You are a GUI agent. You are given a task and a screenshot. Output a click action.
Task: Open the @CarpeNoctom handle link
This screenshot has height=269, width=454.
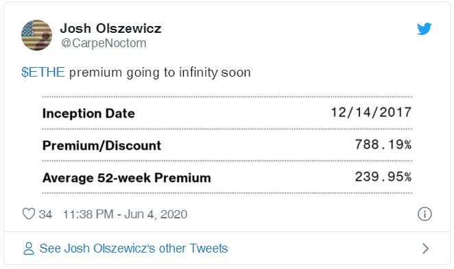point(104,43)
